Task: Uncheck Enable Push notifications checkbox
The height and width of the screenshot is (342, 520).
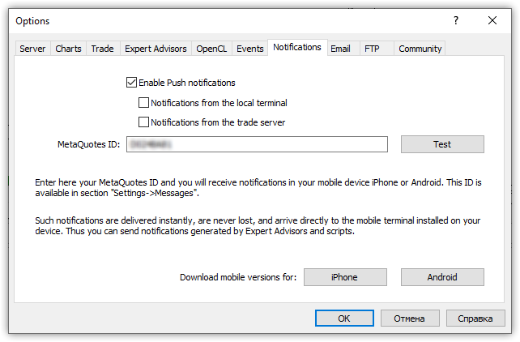Action: coord(132,82)
